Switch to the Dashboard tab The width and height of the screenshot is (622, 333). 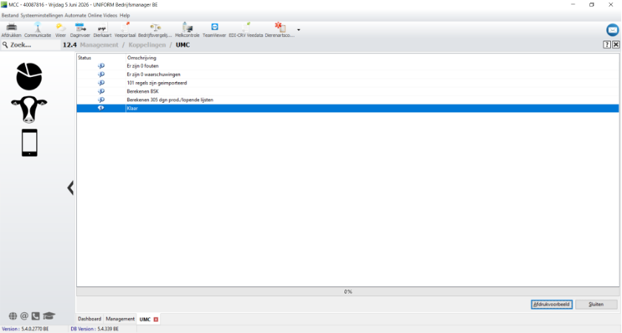point(90,319)
